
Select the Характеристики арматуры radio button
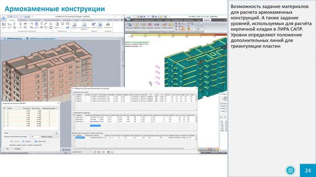tap(73, 113)
